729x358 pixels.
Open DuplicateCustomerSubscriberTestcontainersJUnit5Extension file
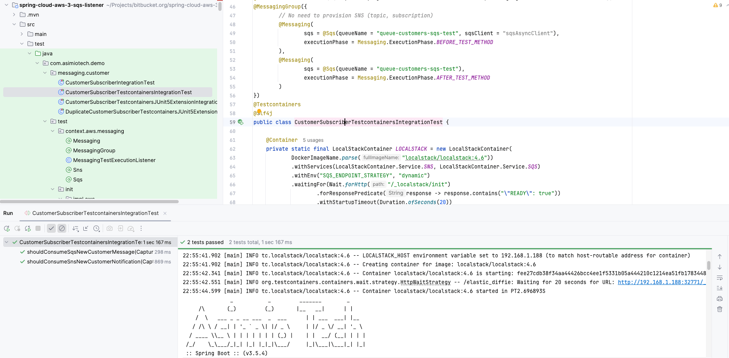[141, 112]
